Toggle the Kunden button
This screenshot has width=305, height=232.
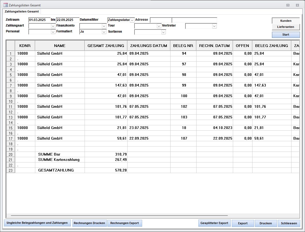[286, 21]
